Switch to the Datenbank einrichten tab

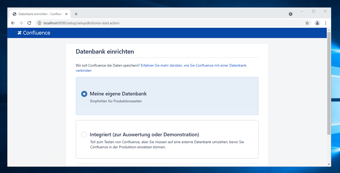(40, 14)
